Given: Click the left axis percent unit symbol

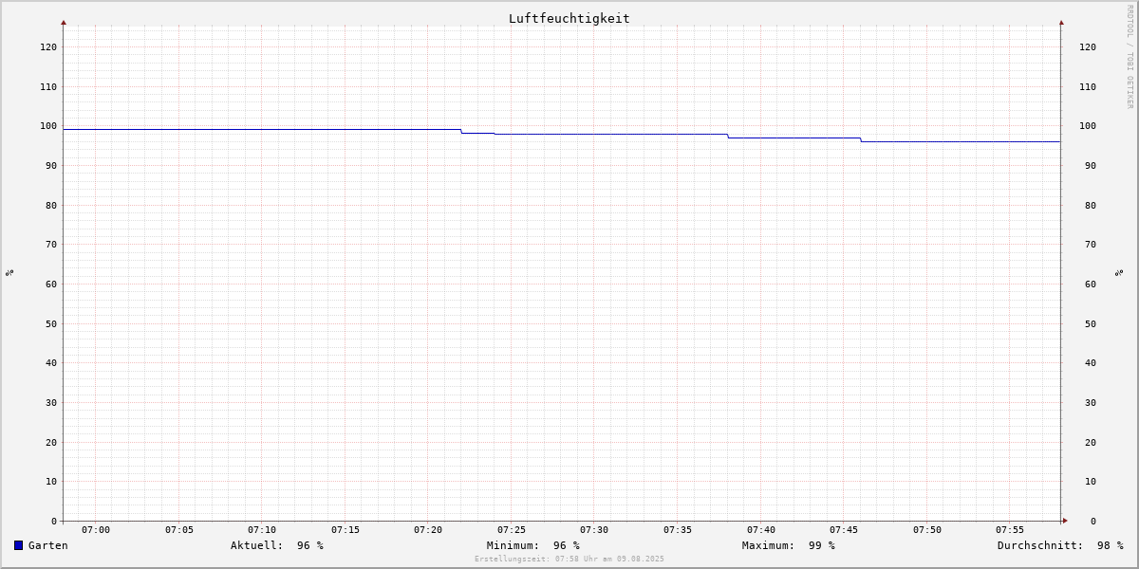Looking at the screenshot, I should point(9,272).
